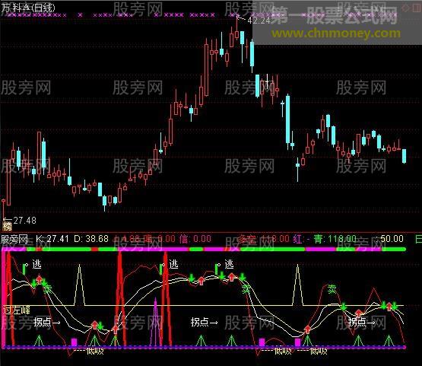422x366 pixels.
Task: Click the diamond icon in top-right corner
Action: click(x=405, y=8)
